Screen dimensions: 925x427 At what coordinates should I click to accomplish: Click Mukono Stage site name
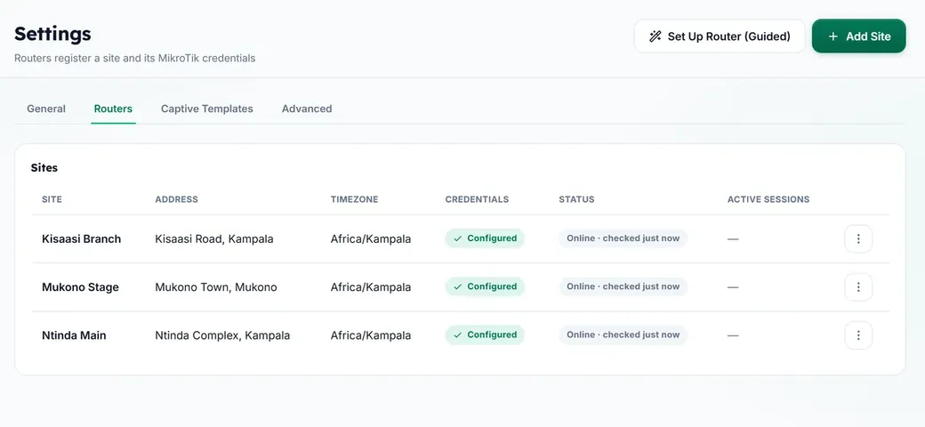80,287
